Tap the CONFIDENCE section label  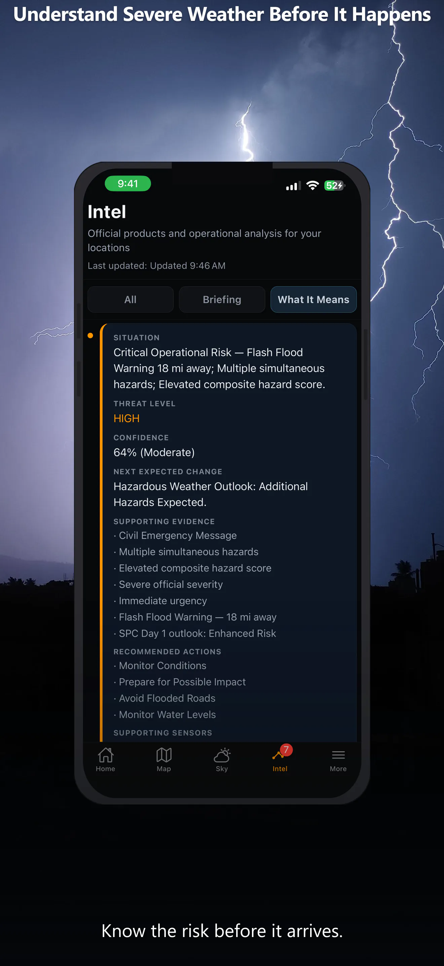coord(141,437)
